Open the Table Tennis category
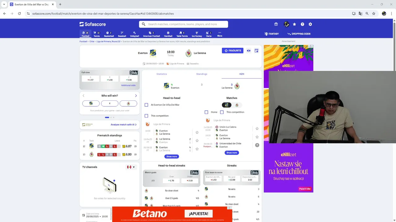This screenshot has width=396, height=222. [182, 34]
